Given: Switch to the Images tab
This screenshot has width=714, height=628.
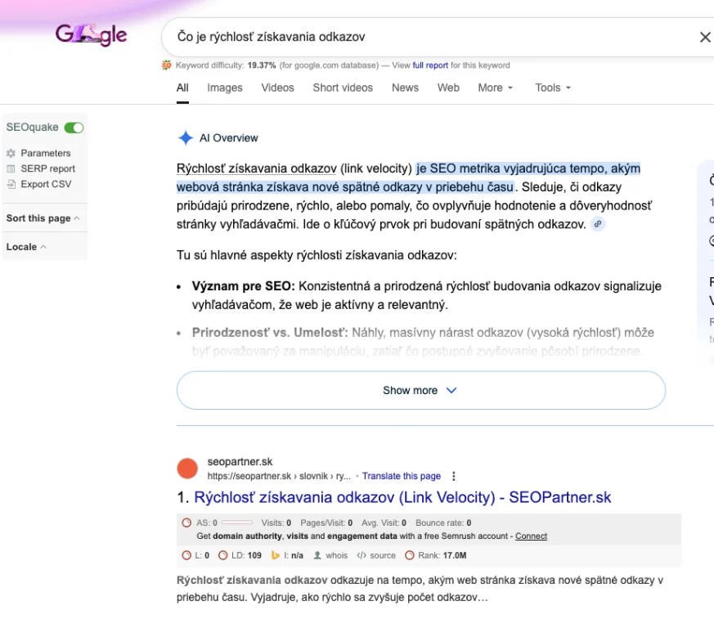Looking at the screenshot, I should [224, 87].
